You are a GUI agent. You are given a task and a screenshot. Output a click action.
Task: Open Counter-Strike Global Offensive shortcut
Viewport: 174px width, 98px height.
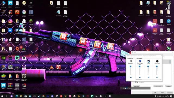[24, 78]
